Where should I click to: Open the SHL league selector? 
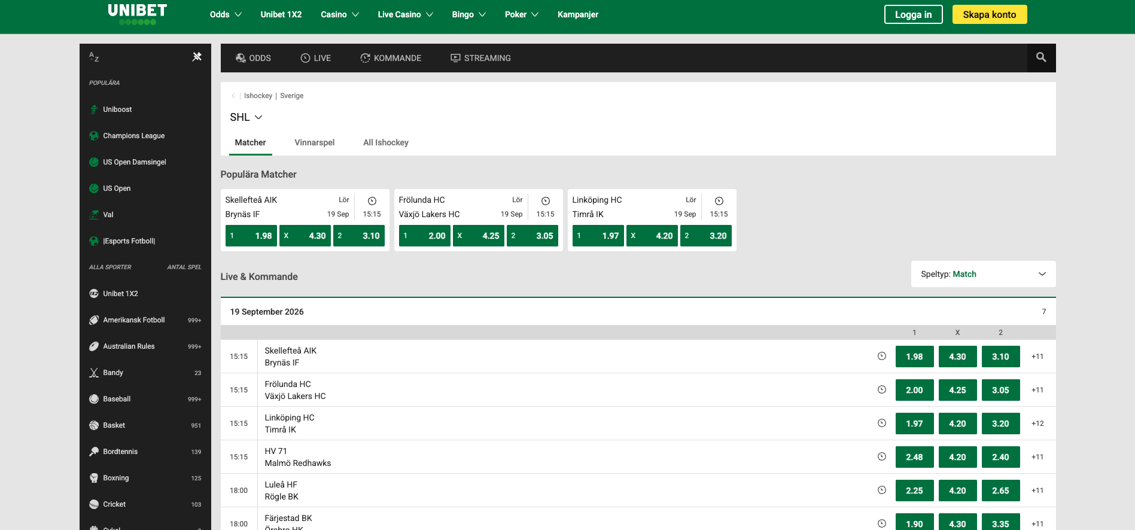click(247, 117)
